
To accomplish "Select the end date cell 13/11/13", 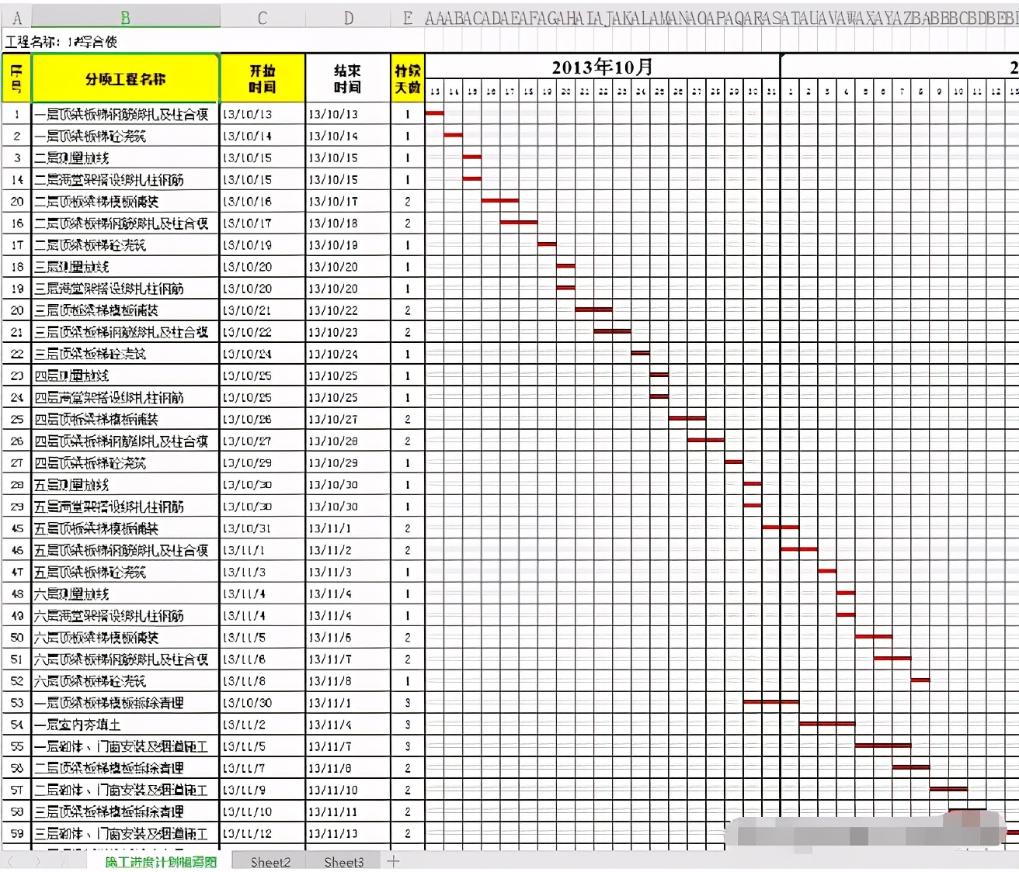I will (x=348, y=834).
